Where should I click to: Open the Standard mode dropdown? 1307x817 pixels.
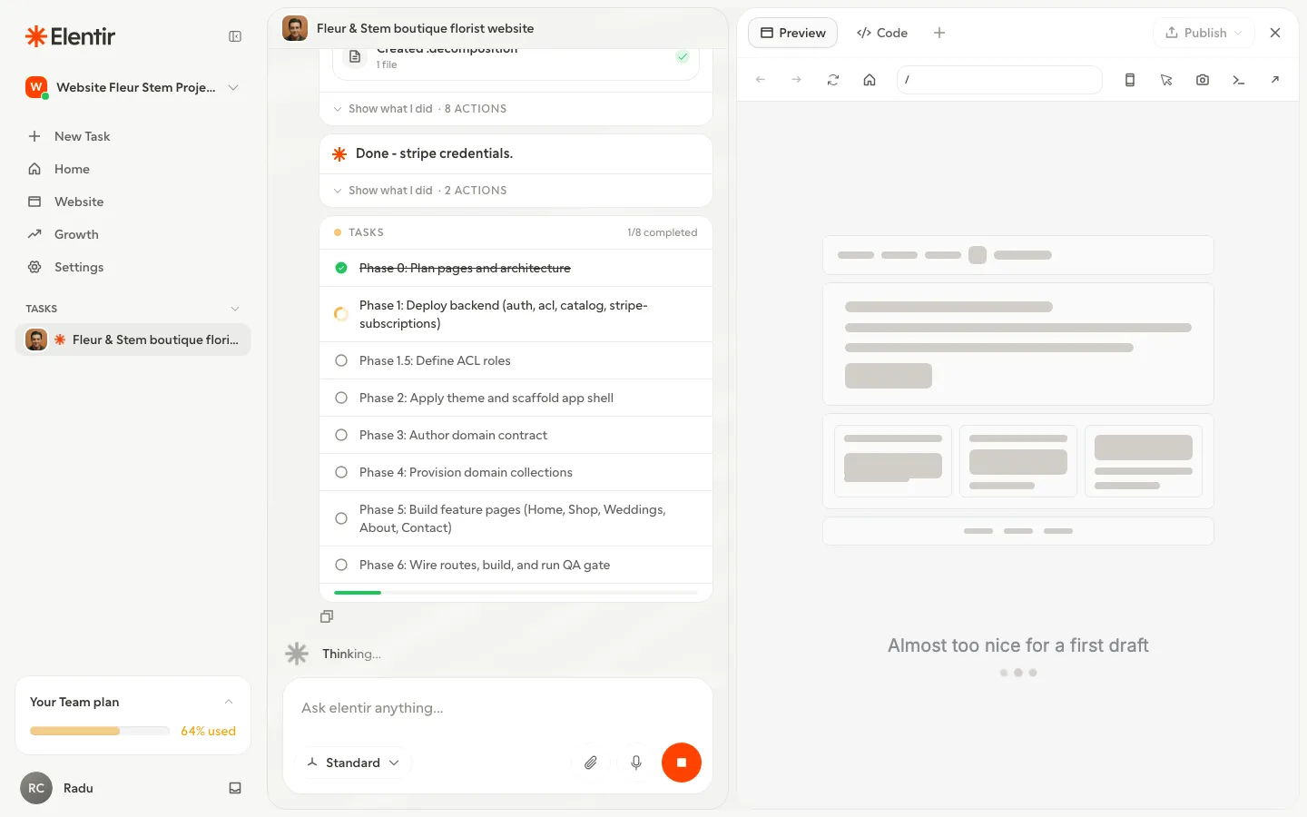[x=353, y=763]
